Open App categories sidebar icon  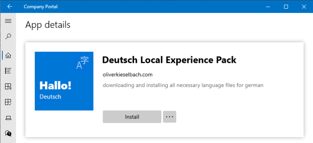[8, 86]
